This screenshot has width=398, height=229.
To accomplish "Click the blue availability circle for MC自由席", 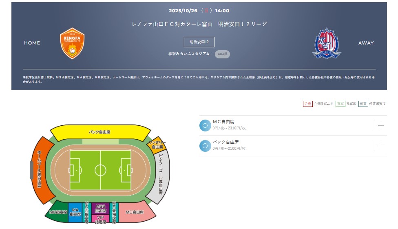I will click(205, 125).
